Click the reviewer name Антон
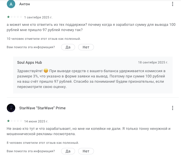The image size is (181, 158). click(x=25, y=4)
